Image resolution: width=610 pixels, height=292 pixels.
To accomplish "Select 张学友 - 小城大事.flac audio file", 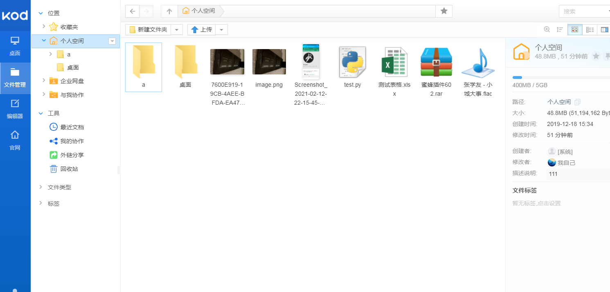I will point(478,71).
